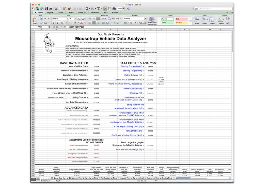
Task: Toggle Italic formatting
Action: click(x=58, y=23)
